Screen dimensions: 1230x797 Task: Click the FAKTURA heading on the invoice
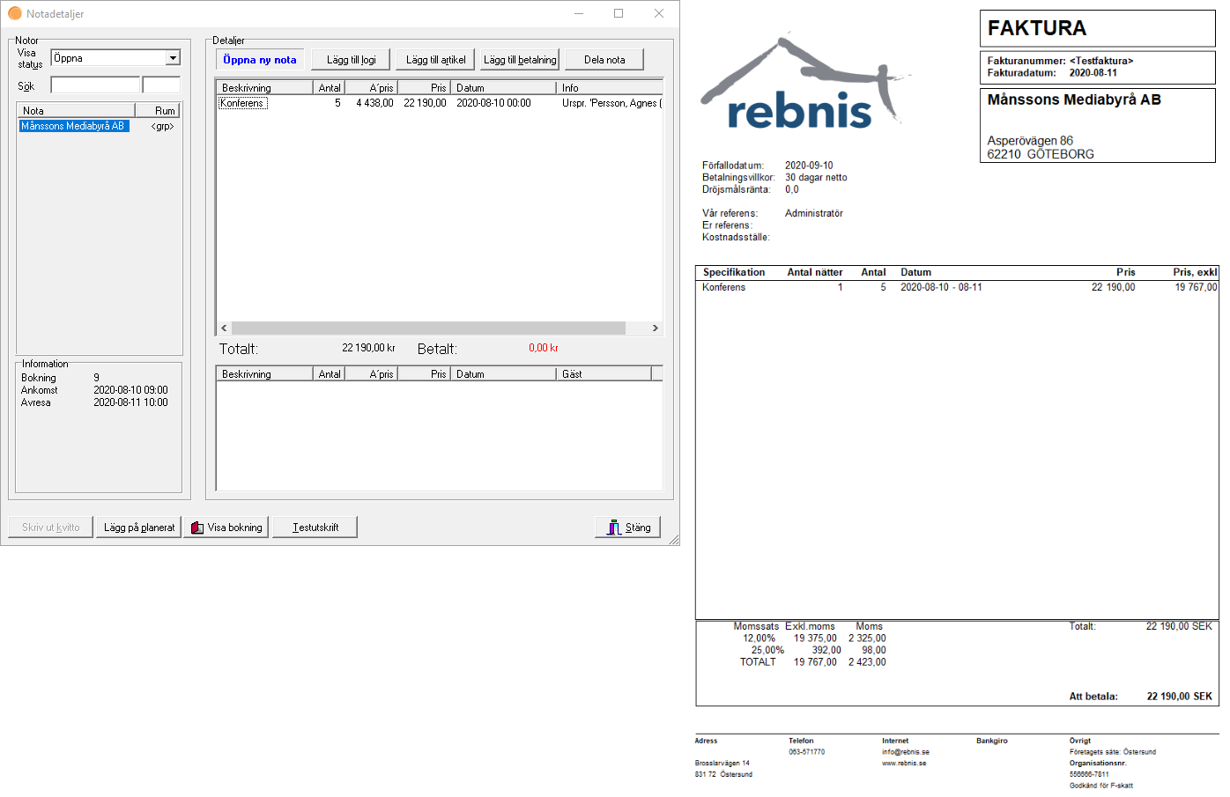(x=1037, y=28)
